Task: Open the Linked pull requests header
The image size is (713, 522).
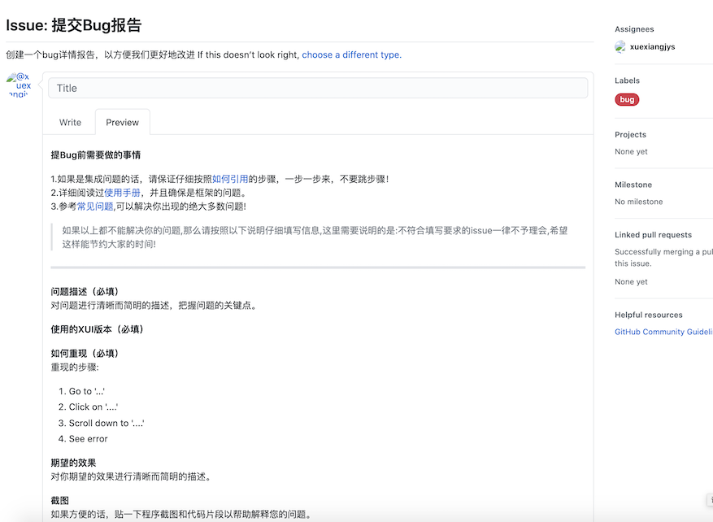Action: click(x=653, y=235)
